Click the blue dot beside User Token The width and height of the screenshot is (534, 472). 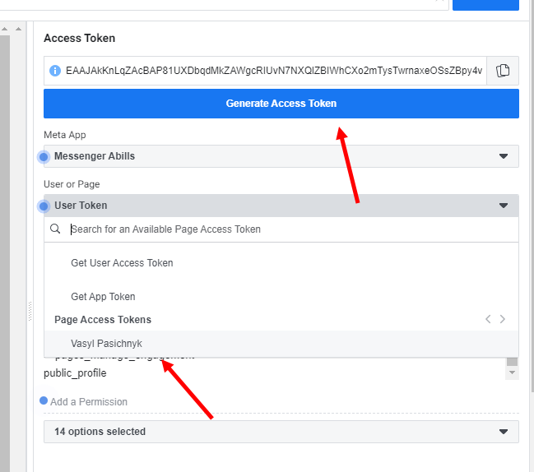click(44, 206)
